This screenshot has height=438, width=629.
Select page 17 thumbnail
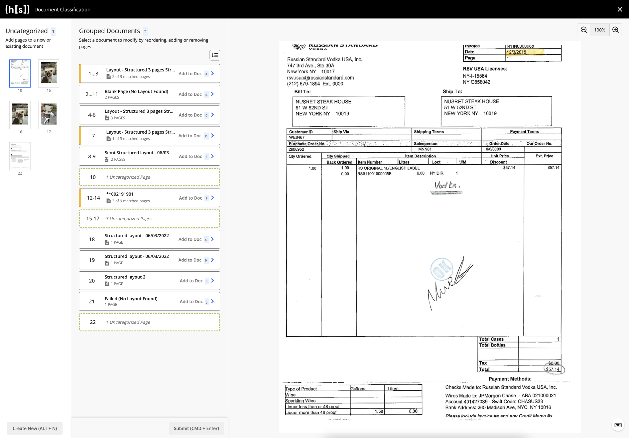click(x=49, y=115)
